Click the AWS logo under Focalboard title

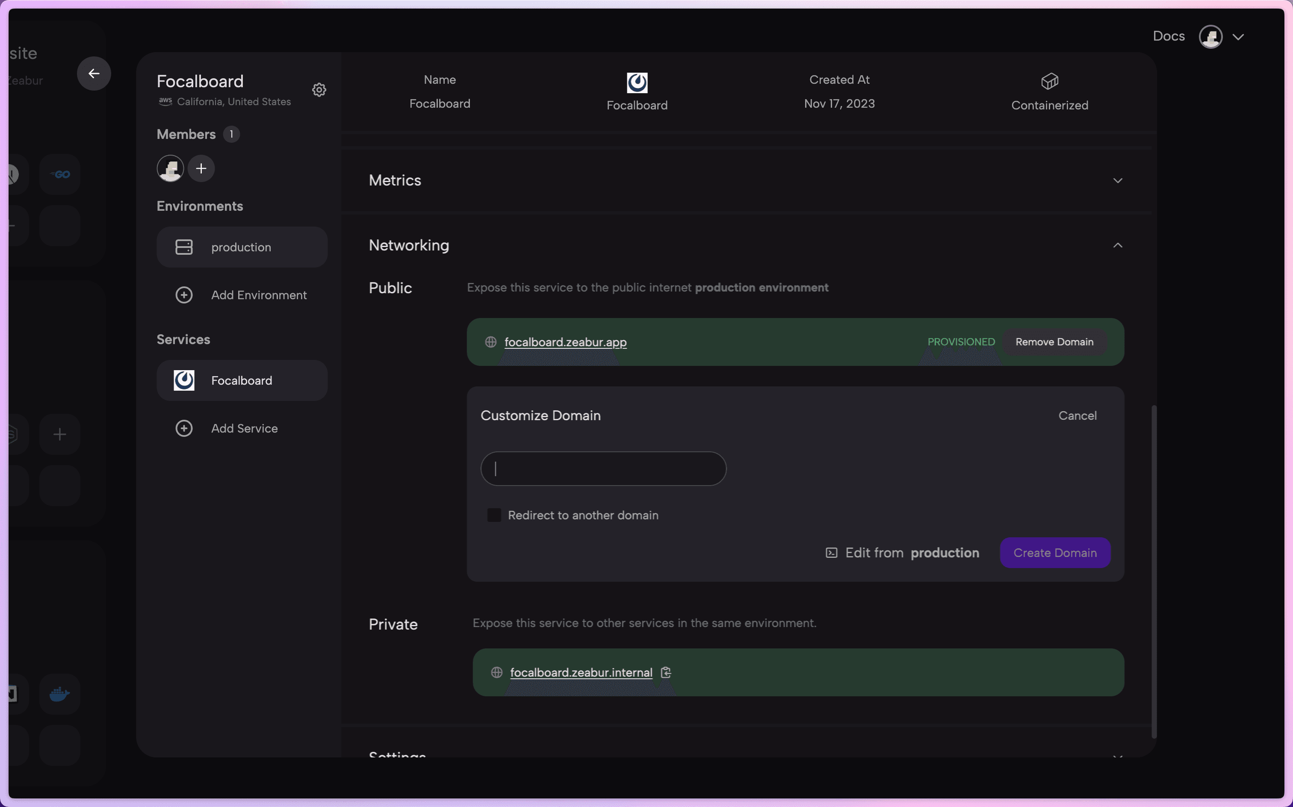tap(165, 101)
